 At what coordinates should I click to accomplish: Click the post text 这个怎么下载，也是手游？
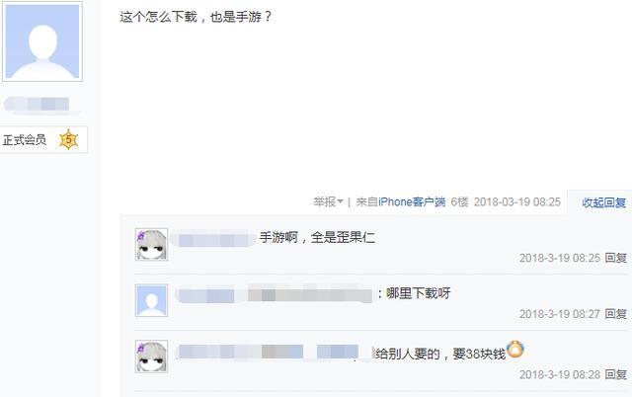click(197, 17)
